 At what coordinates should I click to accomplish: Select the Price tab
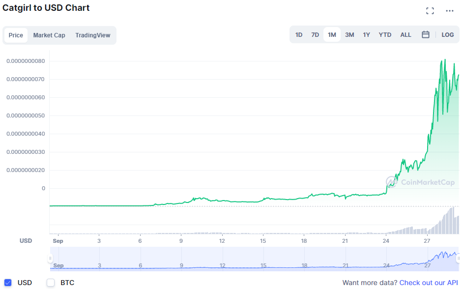coord(16,35)
